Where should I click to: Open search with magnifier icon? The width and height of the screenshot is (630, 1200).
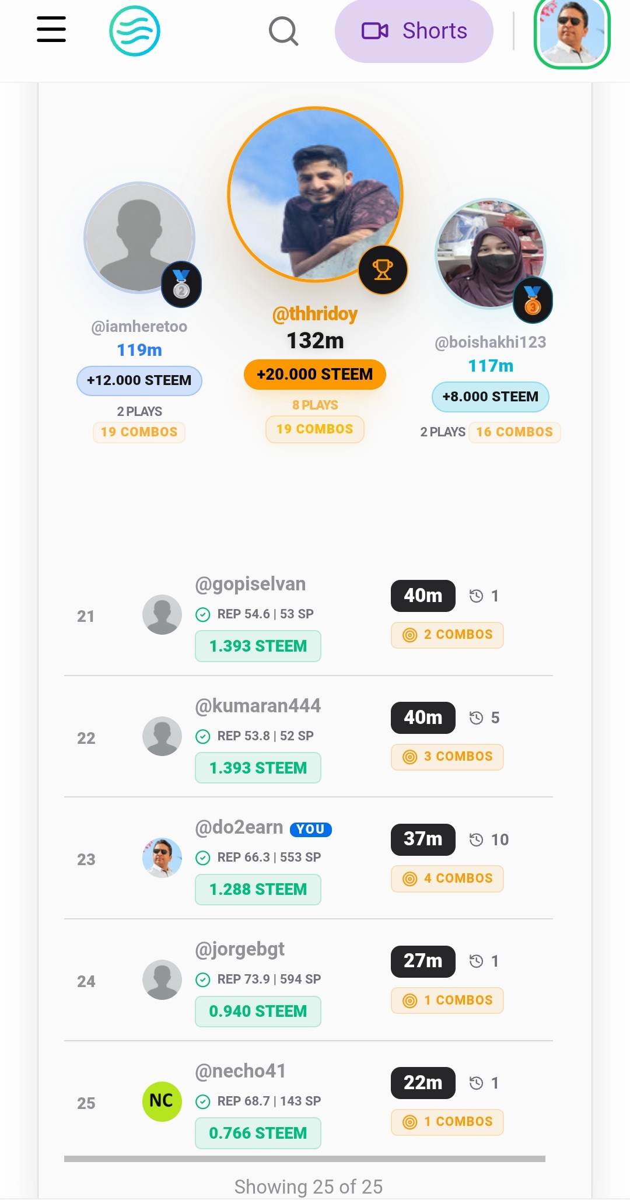283,31
